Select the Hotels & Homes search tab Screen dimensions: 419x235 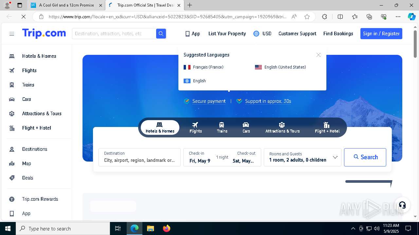pyautogui.click(x=160, y=128)
